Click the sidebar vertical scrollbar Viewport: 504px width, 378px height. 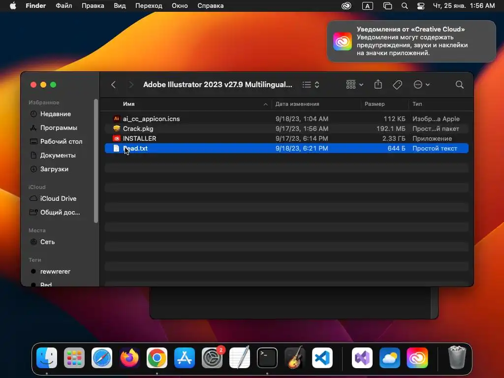pos(96,161)
